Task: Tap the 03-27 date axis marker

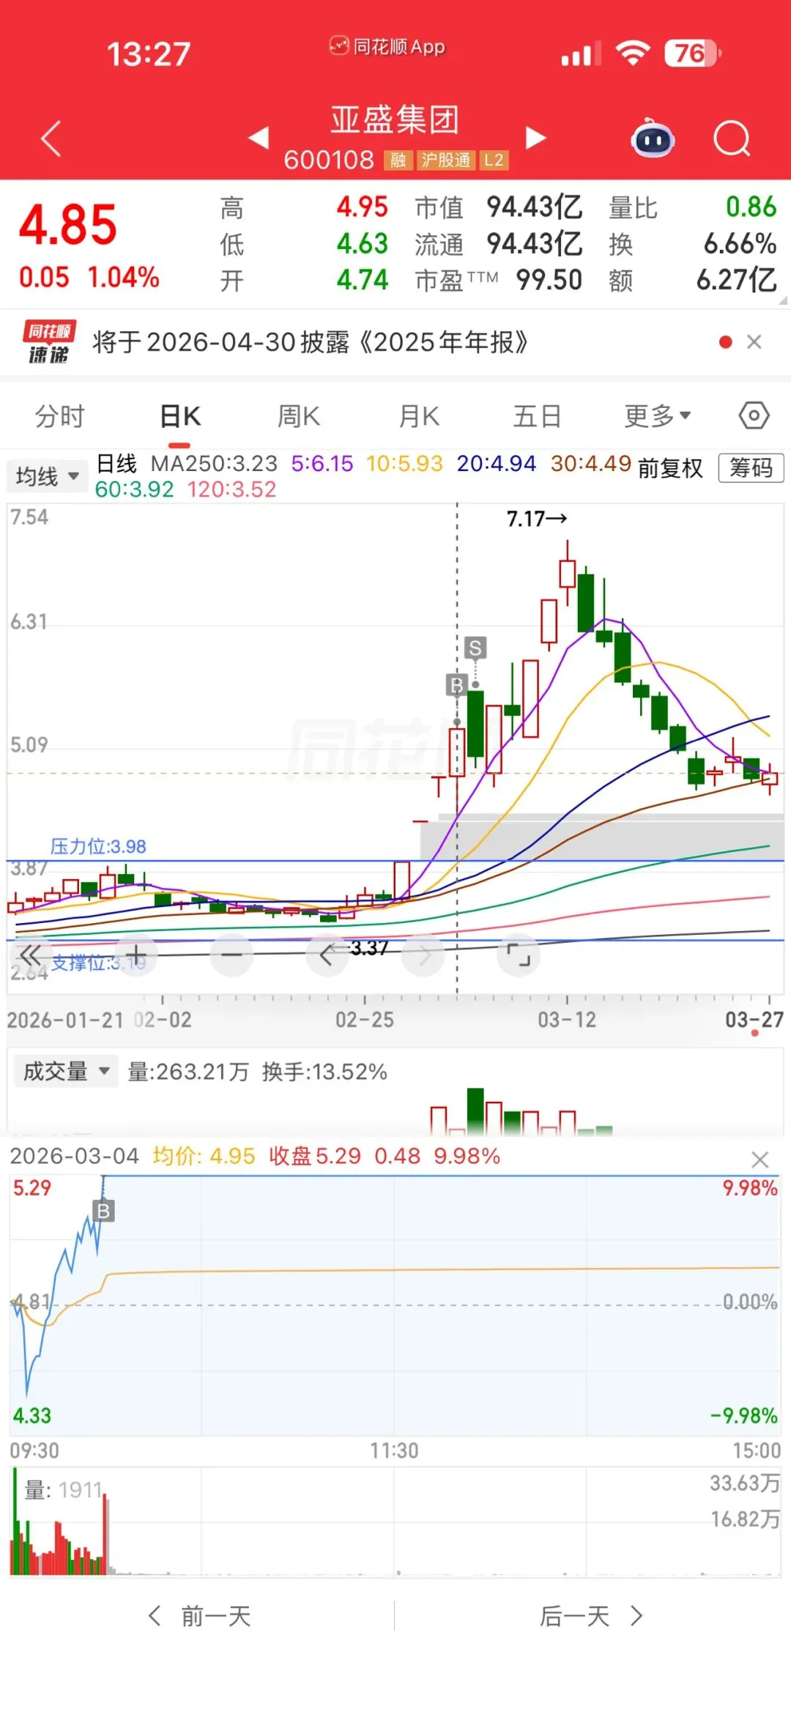Action: tap(754, 1020)
